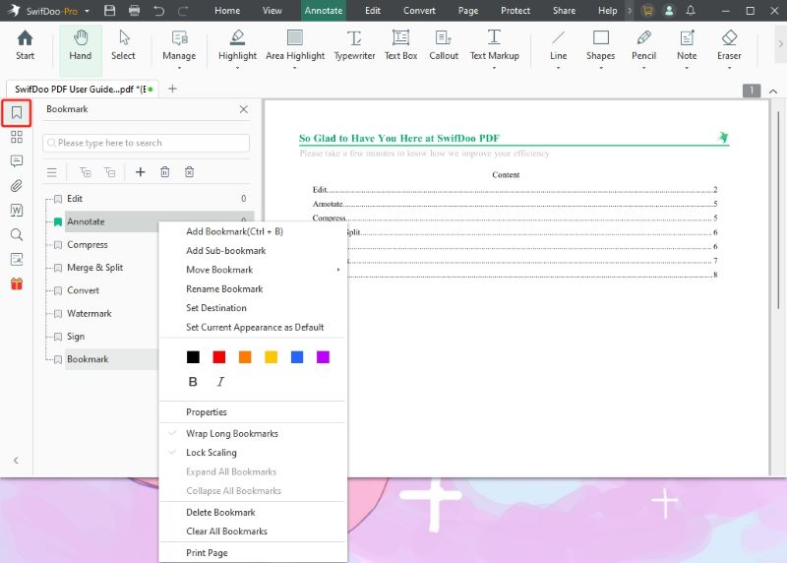Click the Select cursor tool
The height and width of the screenshot is (563, 787).
[x=123, y=45]
